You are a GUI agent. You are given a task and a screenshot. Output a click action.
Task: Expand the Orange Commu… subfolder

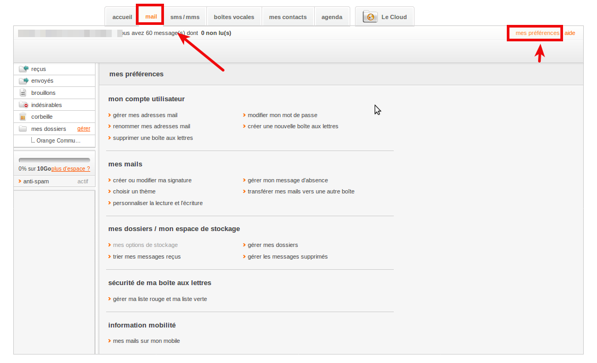click(58, 140)
